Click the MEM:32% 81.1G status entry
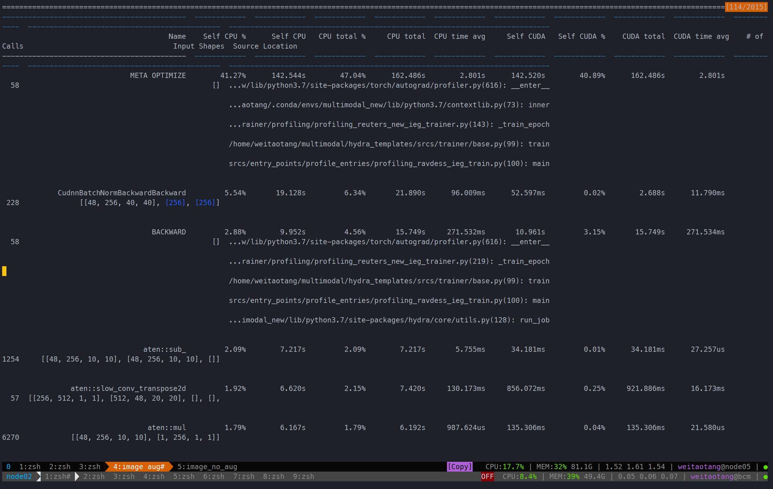 click(564, 466)
